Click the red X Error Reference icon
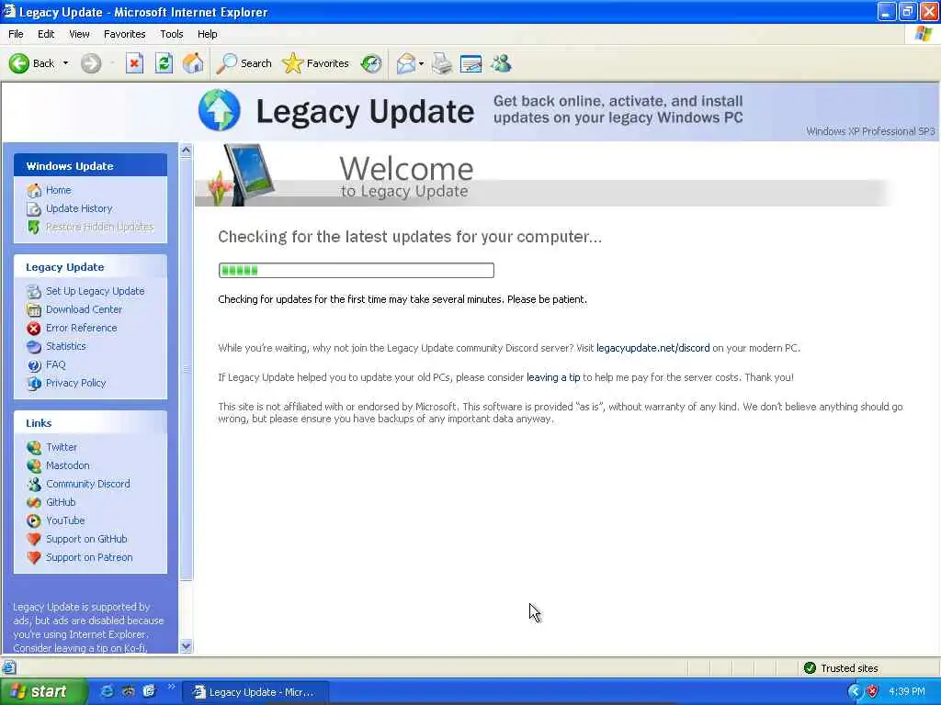Viewport: 941px width, 705px height. click(34, 329)
